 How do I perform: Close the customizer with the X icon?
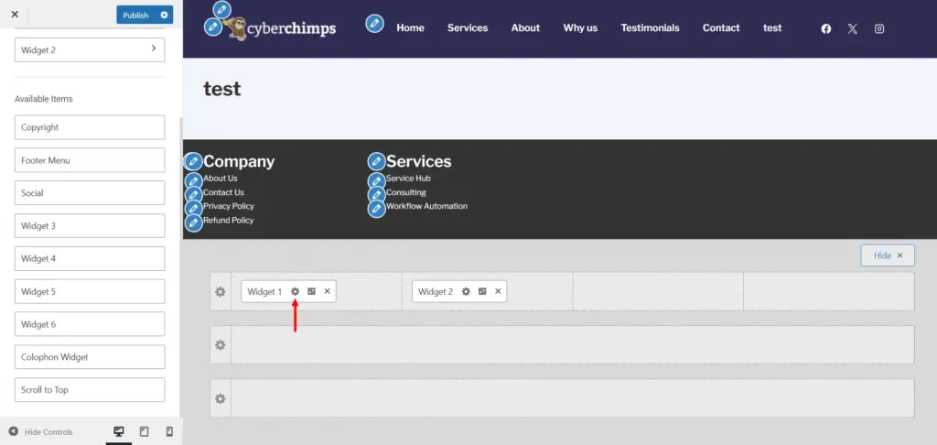click(x=15, y=15)
